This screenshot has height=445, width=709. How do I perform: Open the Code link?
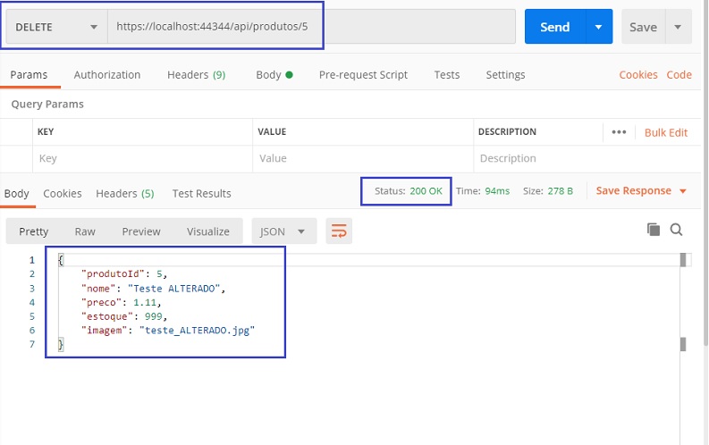(x=679, y=75)
